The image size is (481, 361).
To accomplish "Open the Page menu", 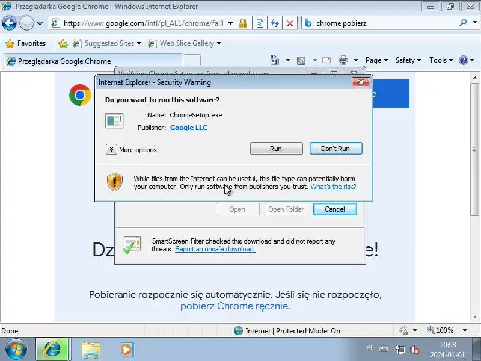I will (x=377, y=60).
